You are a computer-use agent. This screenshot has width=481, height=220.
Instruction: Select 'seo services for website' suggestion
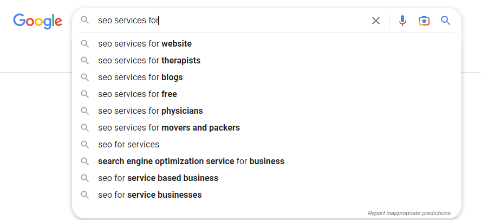coord(145,44)
